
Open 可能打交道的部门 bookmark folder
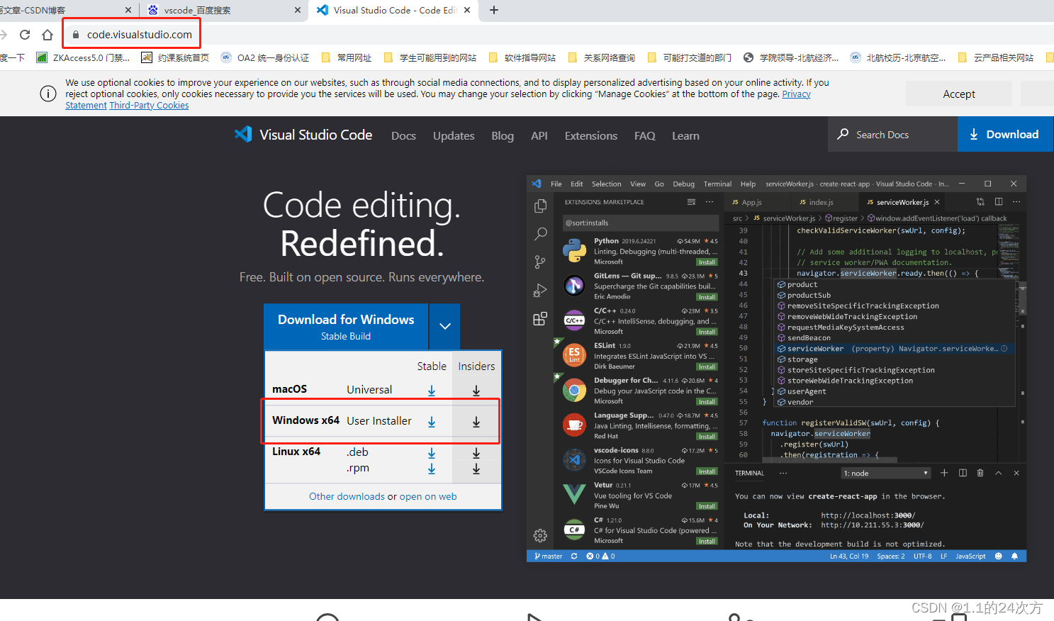point(690,57)
